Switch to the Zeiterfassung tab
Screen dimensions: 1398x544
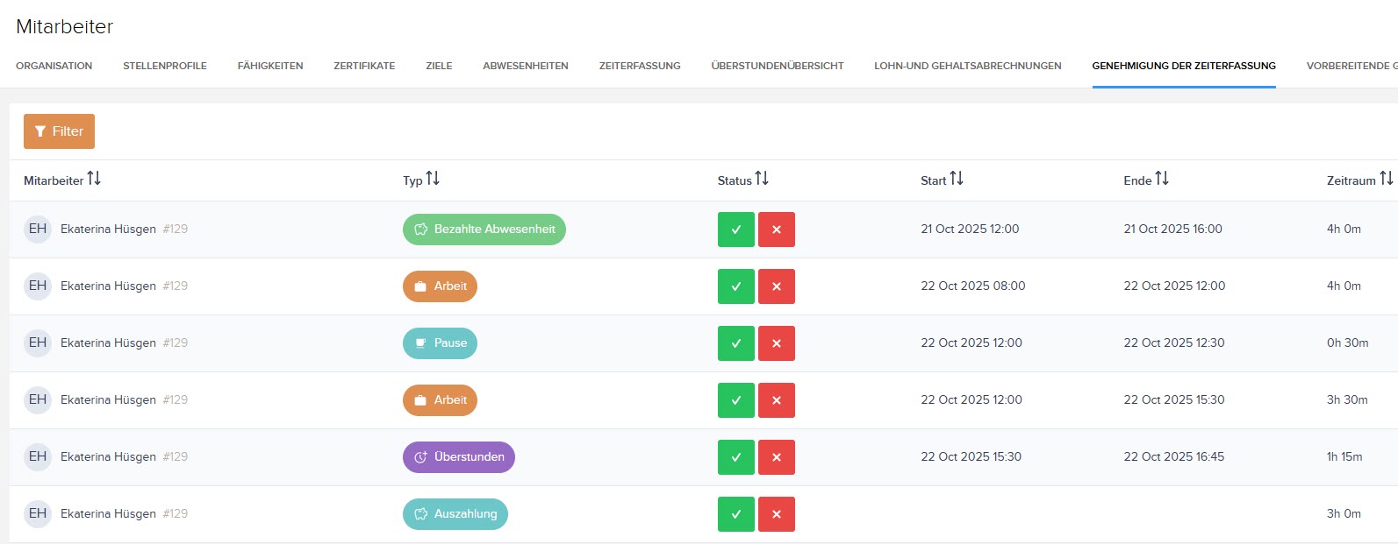pyautogui.click(x=639, y=66)
